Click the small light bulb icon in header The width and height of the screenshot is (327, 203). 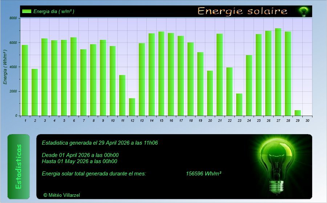pyautogui.click(x=303, y=12)
